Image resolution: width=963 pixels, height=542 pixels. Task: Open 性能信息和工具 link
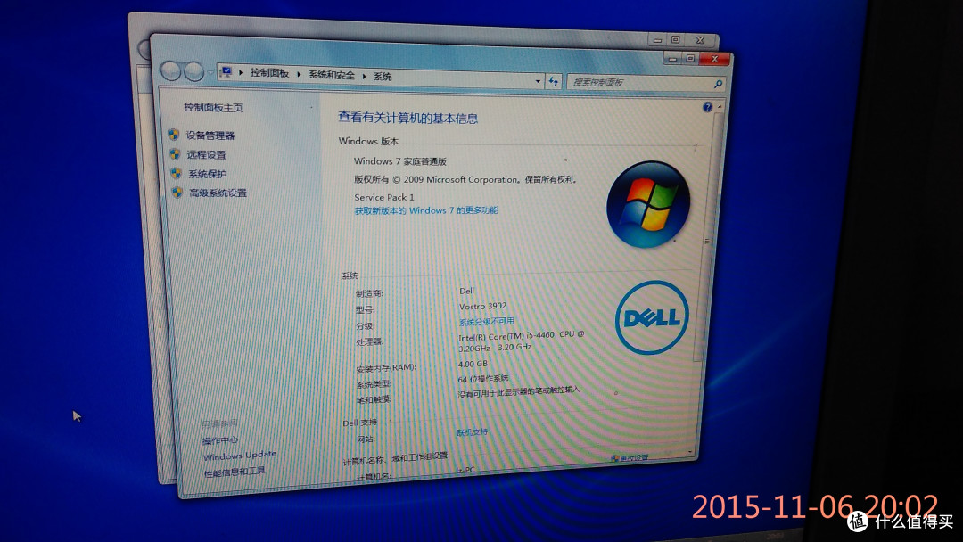click(235, 472)
